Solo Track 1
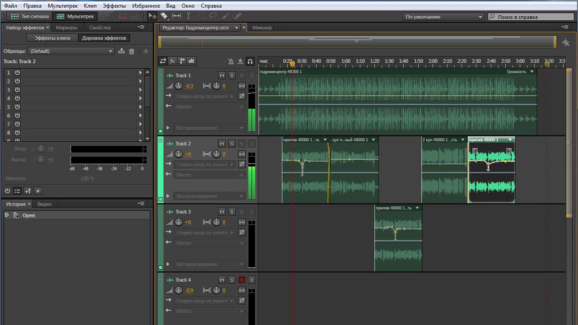 point(232,75)
